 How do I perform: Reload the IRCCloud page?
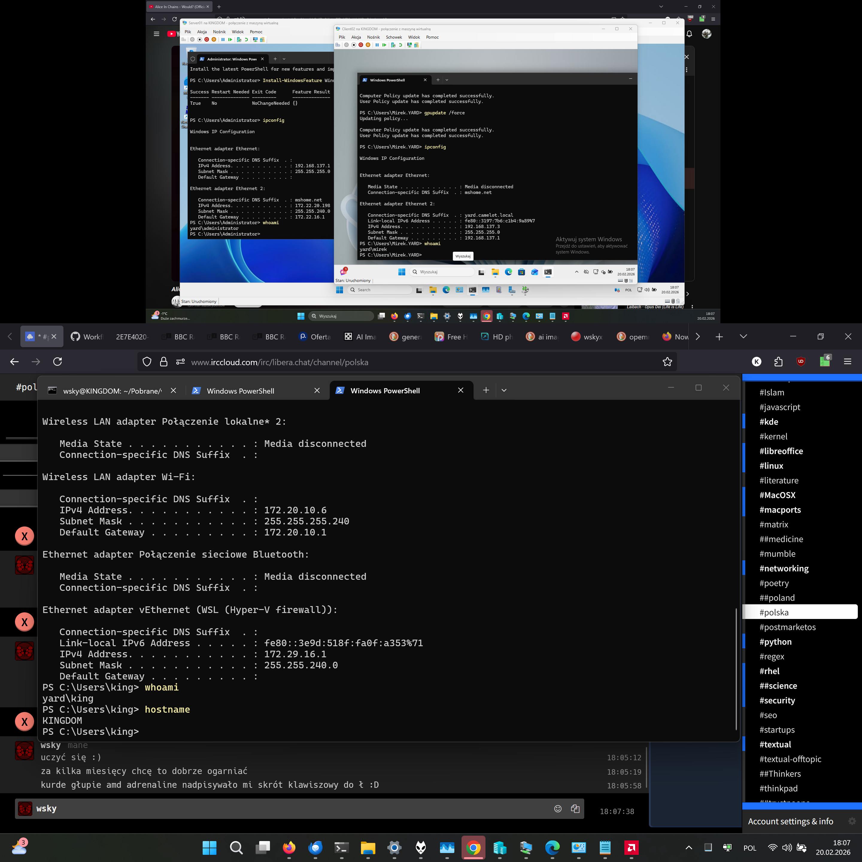click(x=57, y=362)
